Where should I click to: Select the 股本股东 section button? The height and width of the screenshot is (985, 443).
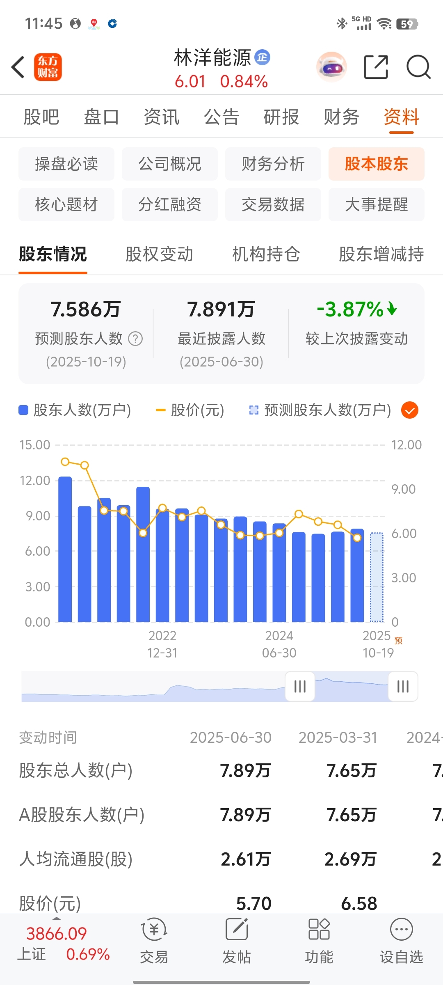point(377,164)
